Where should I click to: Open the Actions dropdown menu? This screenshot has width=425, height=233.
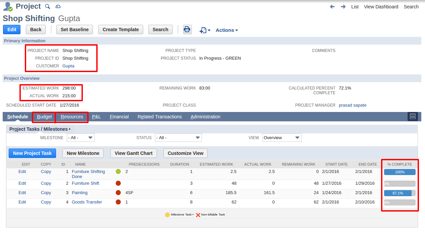227,30
